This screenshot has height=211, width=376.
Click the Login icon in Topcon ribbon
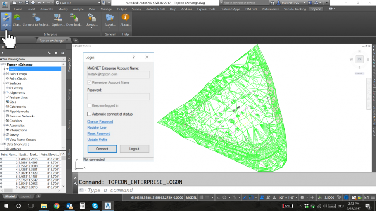pos(6,19)
